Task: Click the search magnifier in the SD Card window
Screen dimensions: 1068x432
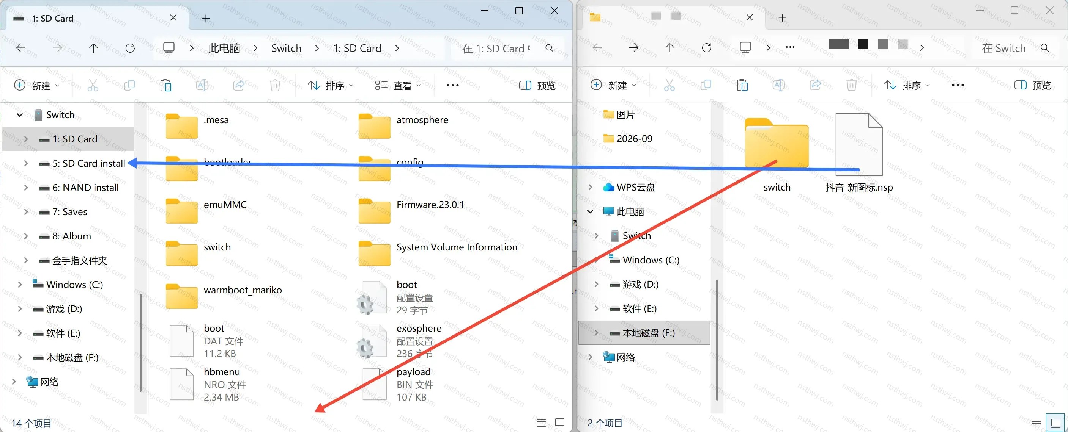Action: pos(549,48)
